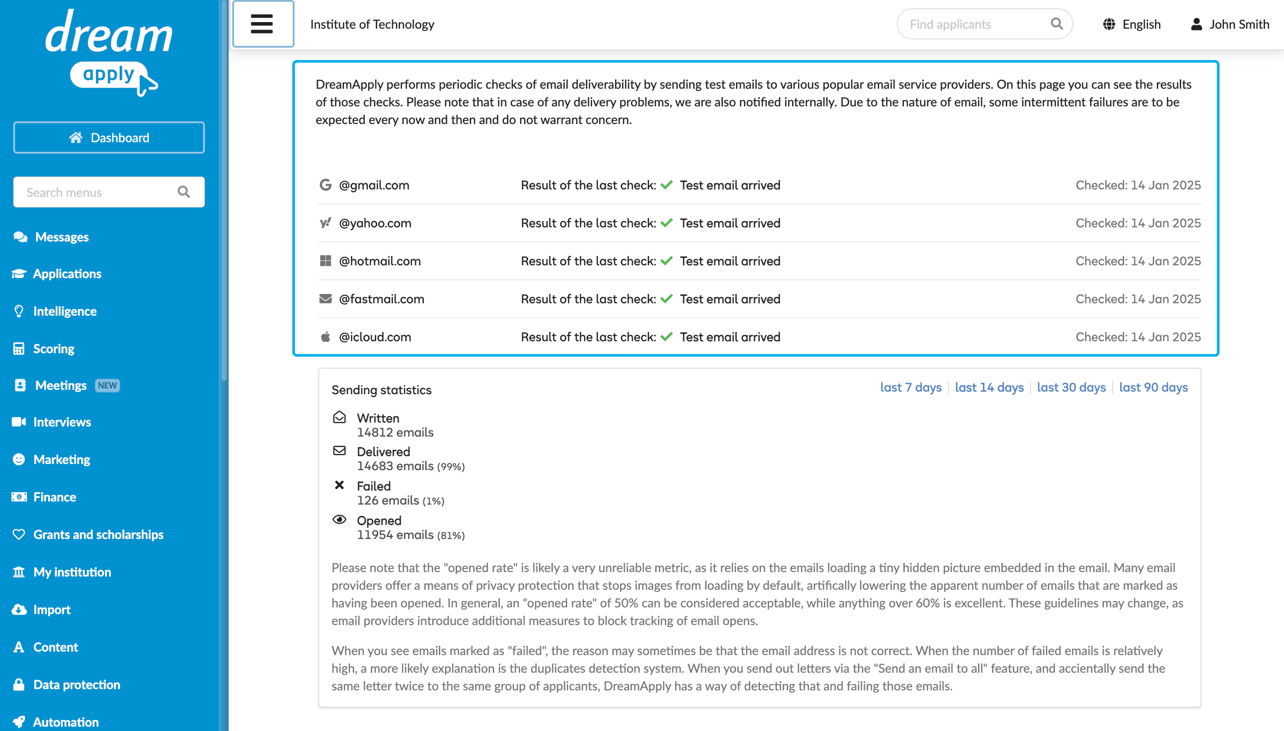Open the Automation menu item
This screenshot has height=731, width=1284.
66,722
